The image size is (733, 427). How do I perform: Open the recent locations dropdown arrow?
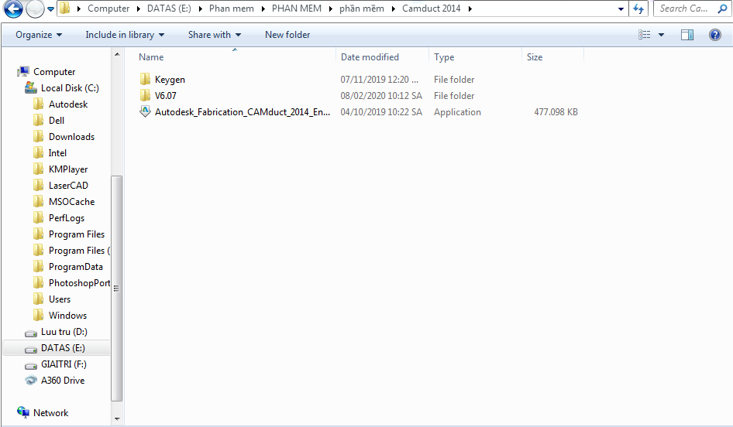(51, 9)
